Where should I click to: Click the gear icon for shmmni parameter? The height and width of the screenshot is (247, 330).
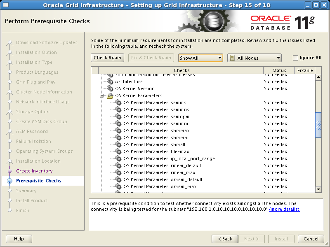[118, 137]
